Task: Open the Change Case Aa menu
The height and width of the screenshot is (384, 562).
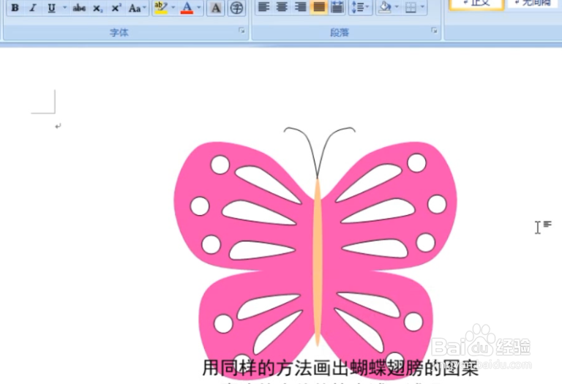Action: tap(138, 7)
